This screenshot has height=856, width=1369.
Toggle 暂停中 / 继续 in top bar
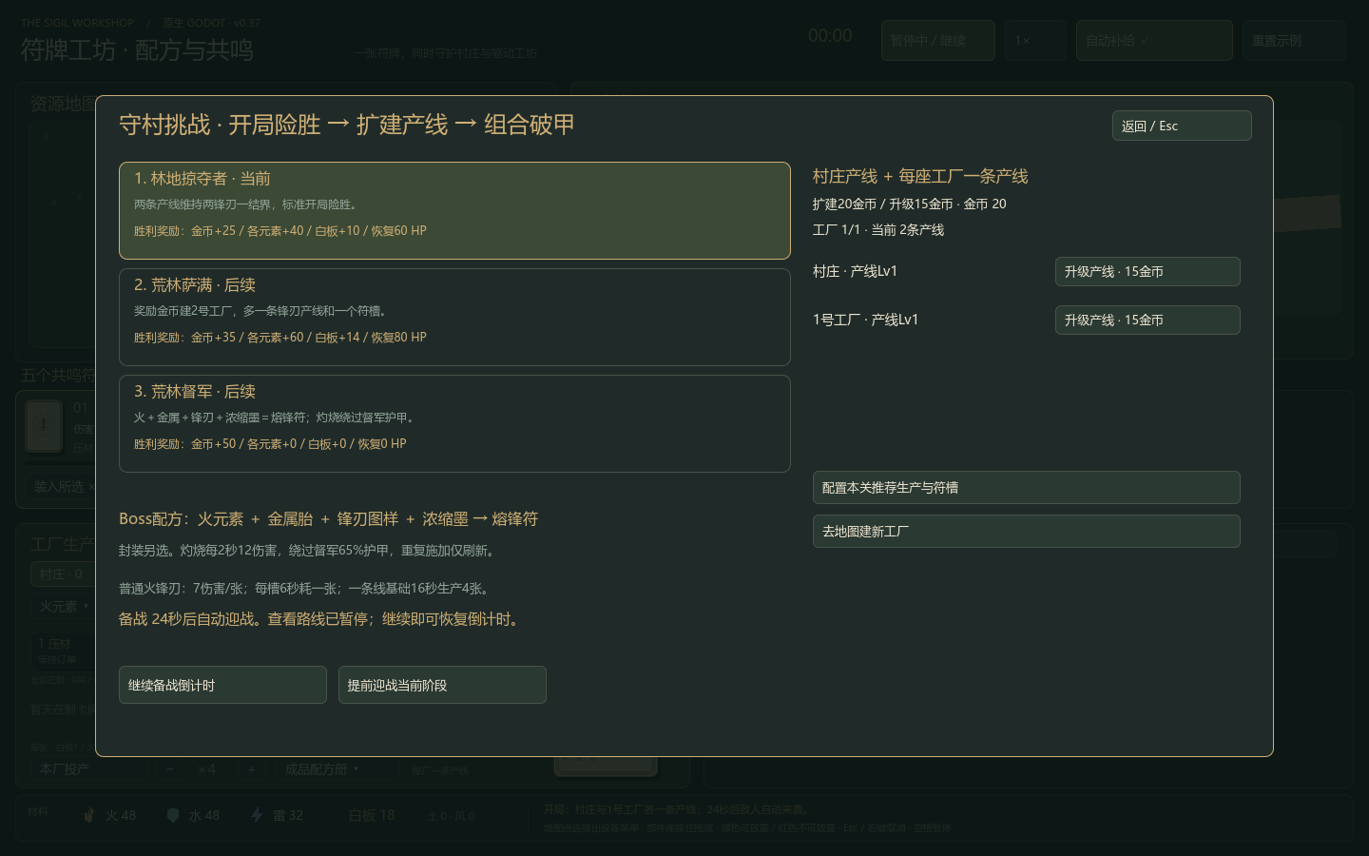pyautogui.click(x=937, y=41)
